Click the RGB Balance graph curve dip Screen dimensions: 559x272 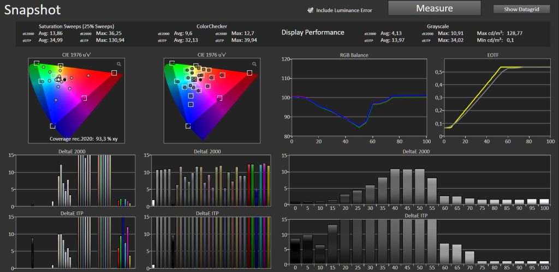pyautogui.click(x=359, y=126)
